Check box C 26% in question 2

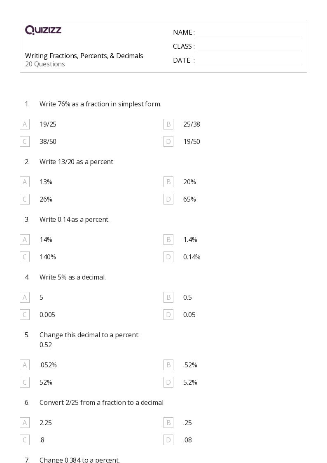(25, 199)
